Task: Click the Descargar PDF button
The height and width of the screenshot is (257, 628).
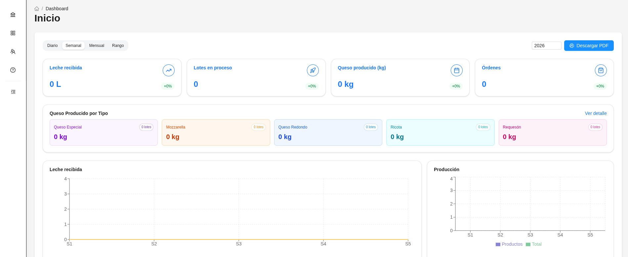Action: coord(589,46)
